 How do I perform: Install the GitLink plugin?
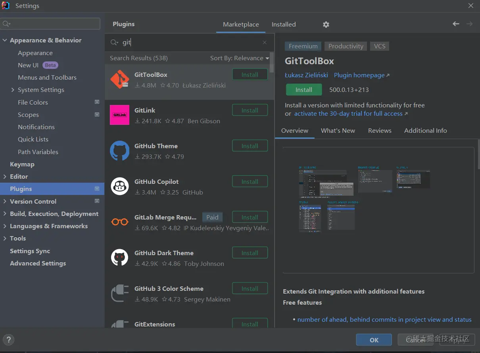pyautogui.click(x=250, y=110)
